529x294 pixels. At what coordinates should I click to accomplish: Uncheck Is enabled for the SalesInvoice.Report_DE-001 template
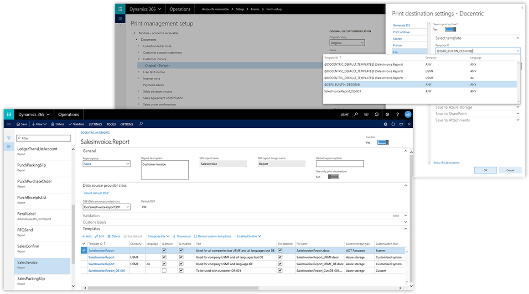click(x=181, y=270)
